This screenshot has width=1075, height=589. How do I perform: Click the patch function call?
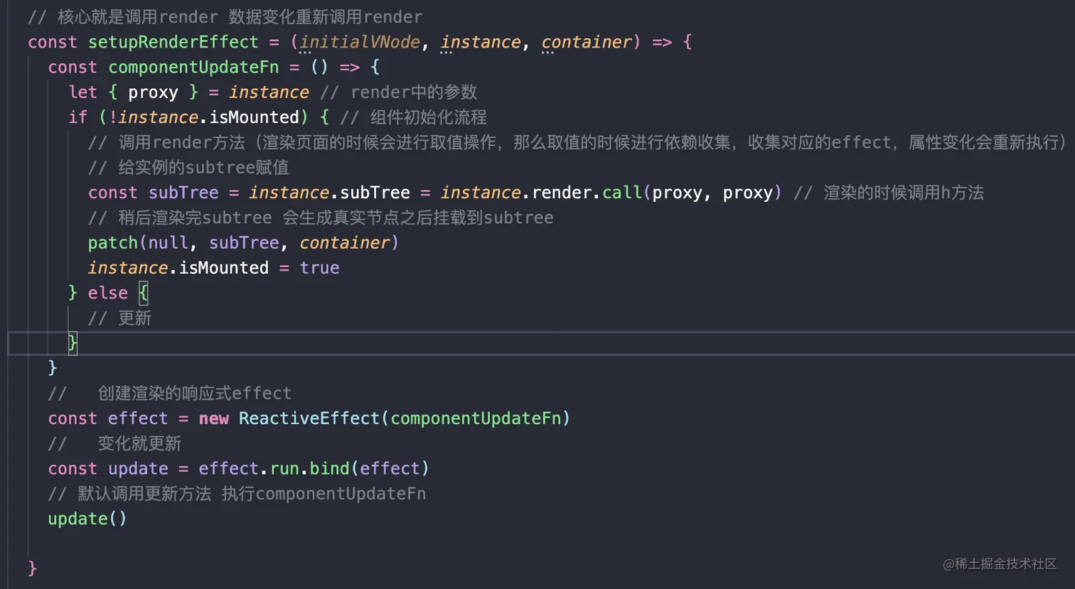pyautogui.click(x=113, y=243)
